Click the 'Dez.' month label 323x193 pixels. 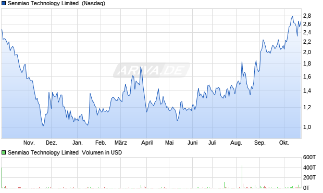coord(52,143)
